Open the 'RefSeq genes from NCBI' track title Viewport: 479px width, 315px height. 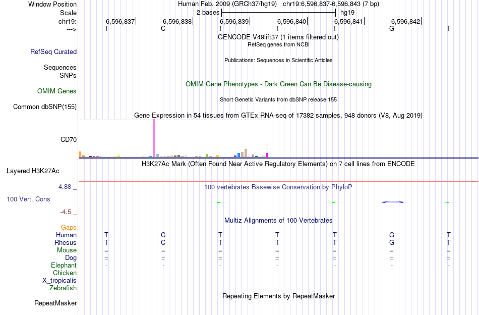point(278,44)
